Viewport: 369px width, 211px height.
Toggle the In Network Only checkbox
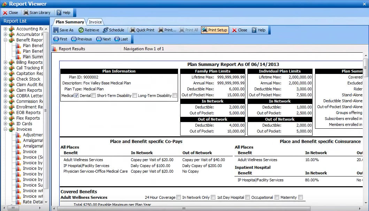[213, 197]
